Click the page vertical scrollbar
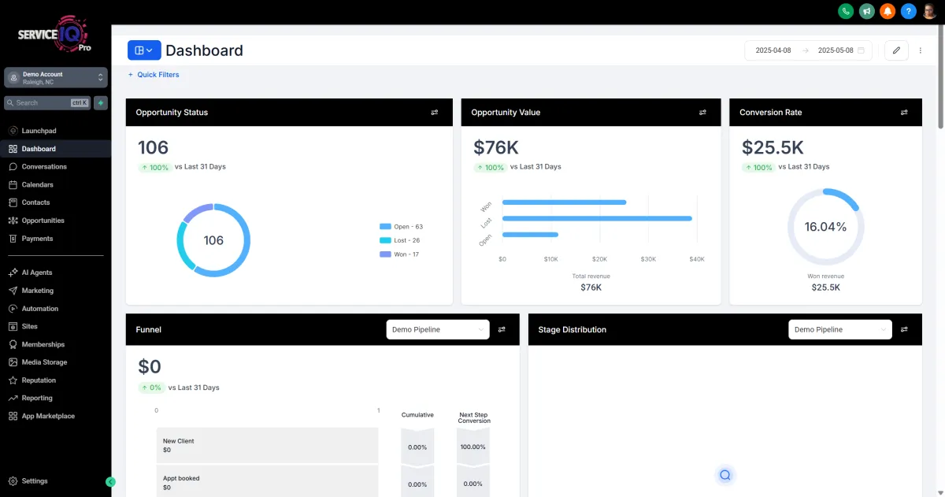 click(x=941, y=79)
